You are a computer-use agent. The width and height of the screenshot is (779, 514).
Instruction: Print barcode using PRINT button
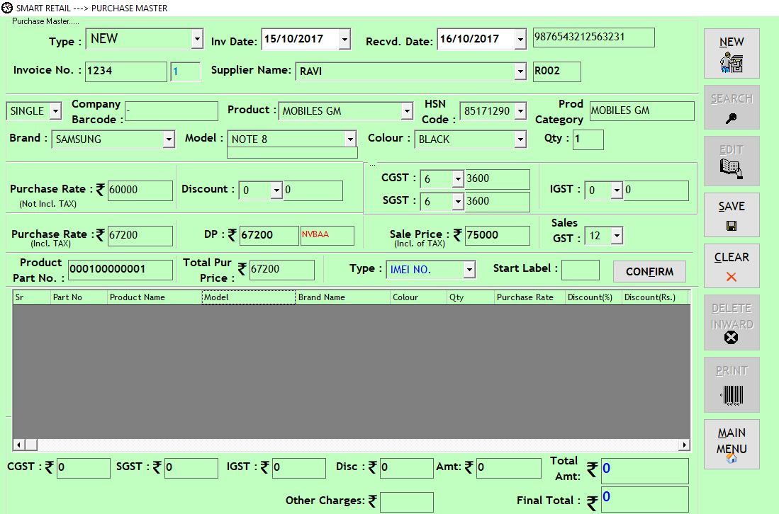tap(732, 384)
